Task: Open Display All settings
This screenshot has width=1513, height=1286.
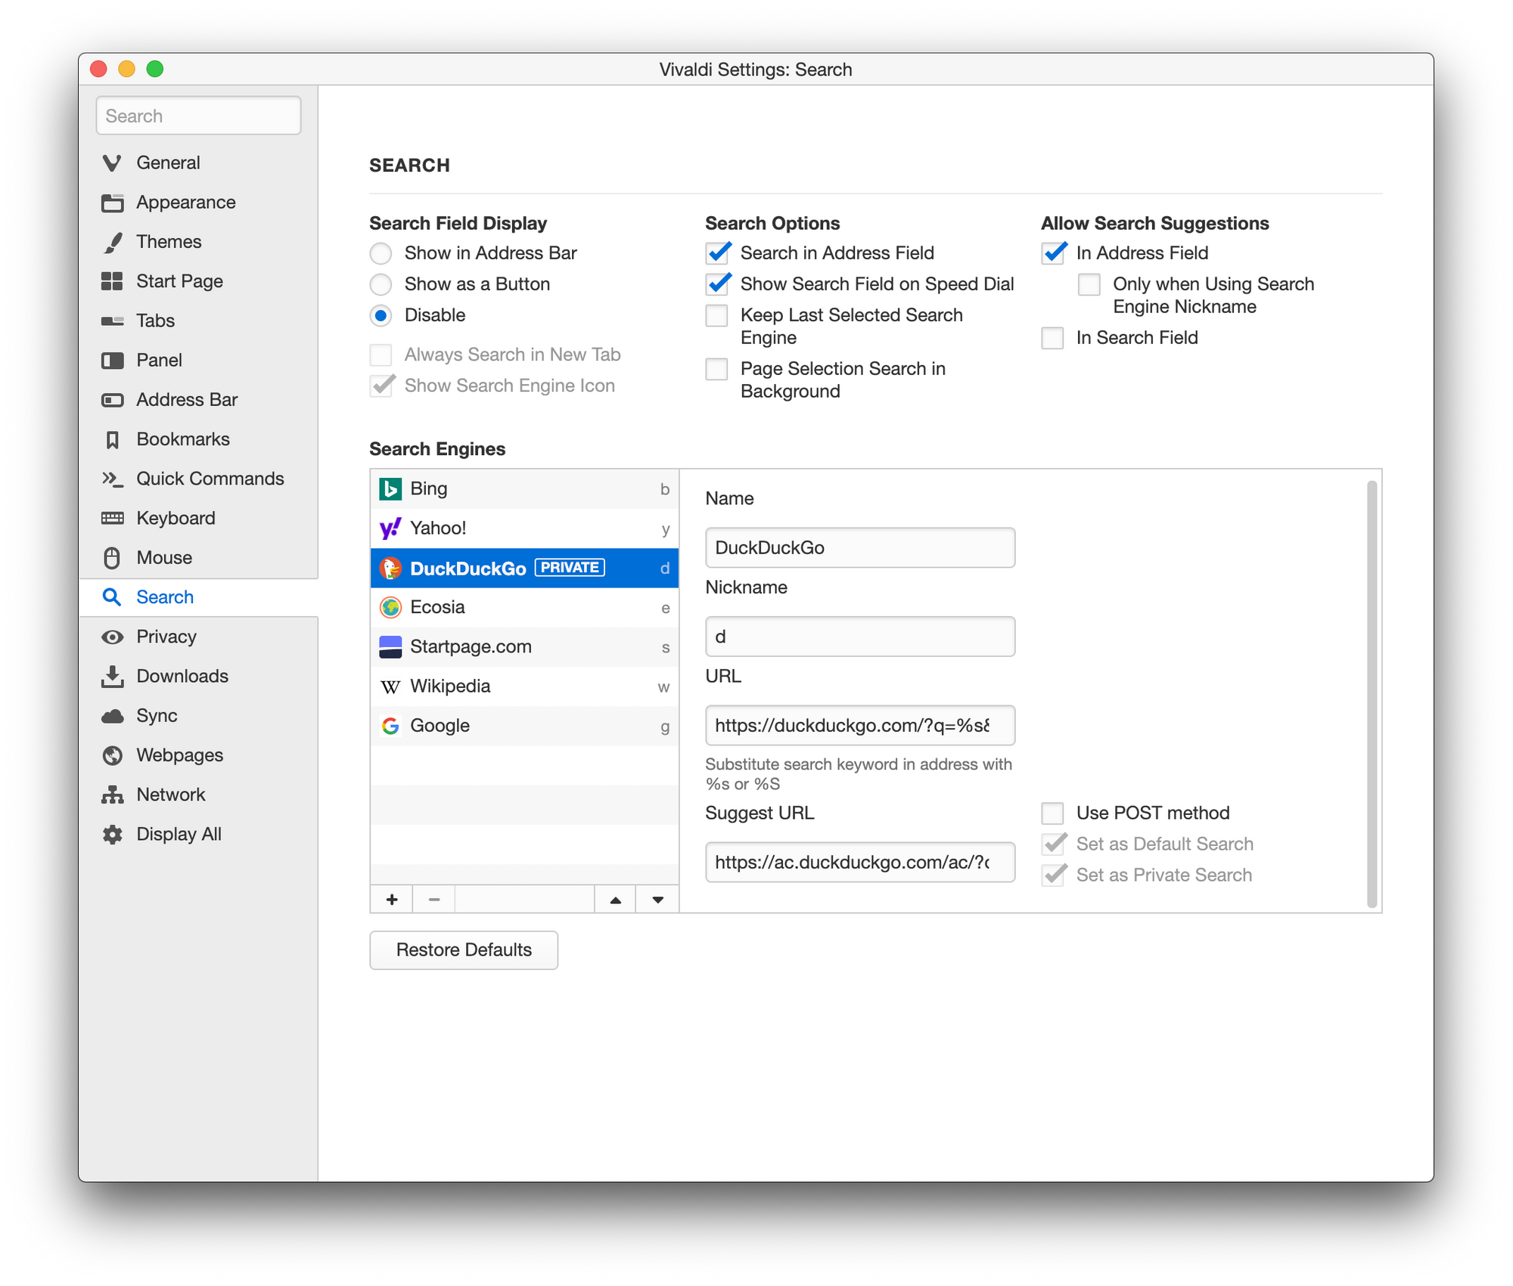Action: click(179, 834)
